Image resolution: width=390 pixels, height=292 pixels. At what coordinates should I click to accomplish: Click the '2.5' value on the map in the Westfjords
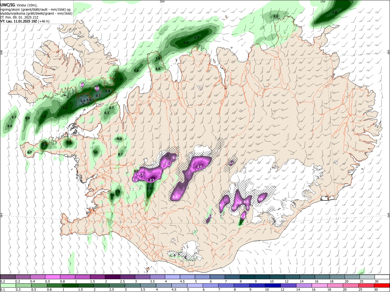click(108, 91)
